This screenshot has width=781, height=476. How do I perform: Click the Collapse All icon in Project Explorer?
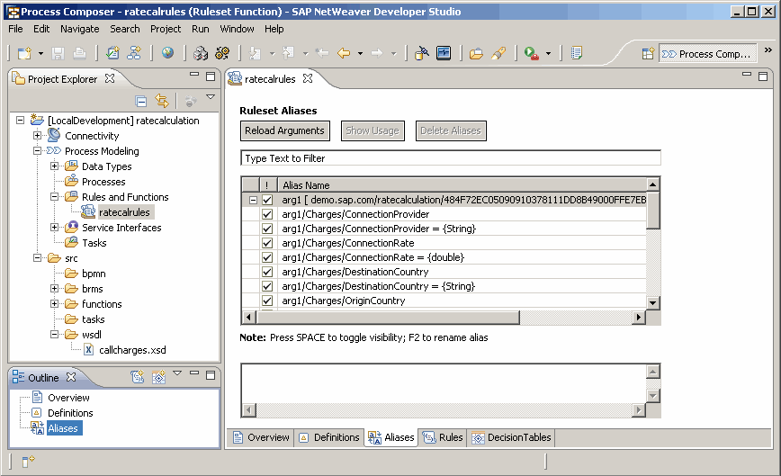[141, 101]
